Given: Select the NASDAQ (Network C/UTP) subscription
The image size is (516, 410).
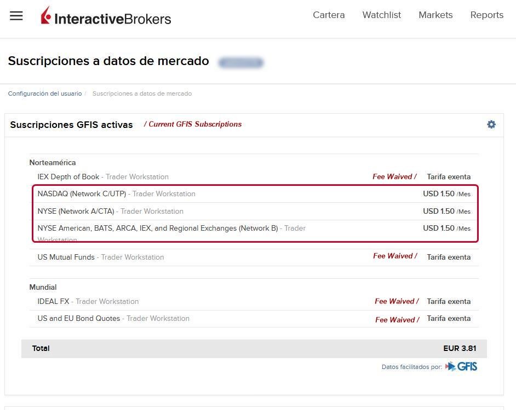Looking at the screenshot, I should pyautogui.click(x=254, y=194).
